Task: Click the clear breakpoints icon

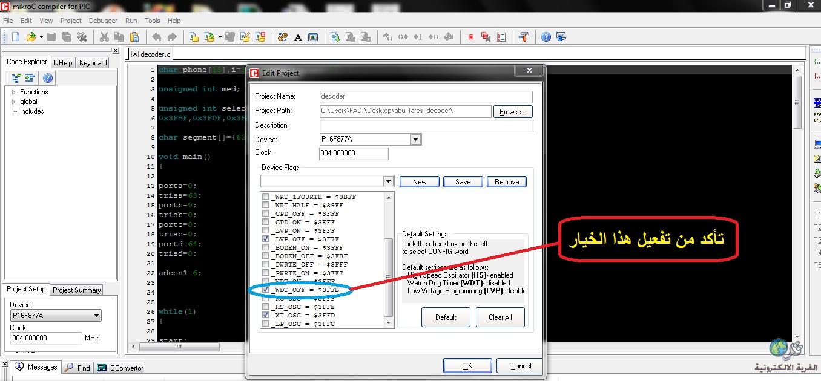Action: pyautogui.click(x=486, y=37)
